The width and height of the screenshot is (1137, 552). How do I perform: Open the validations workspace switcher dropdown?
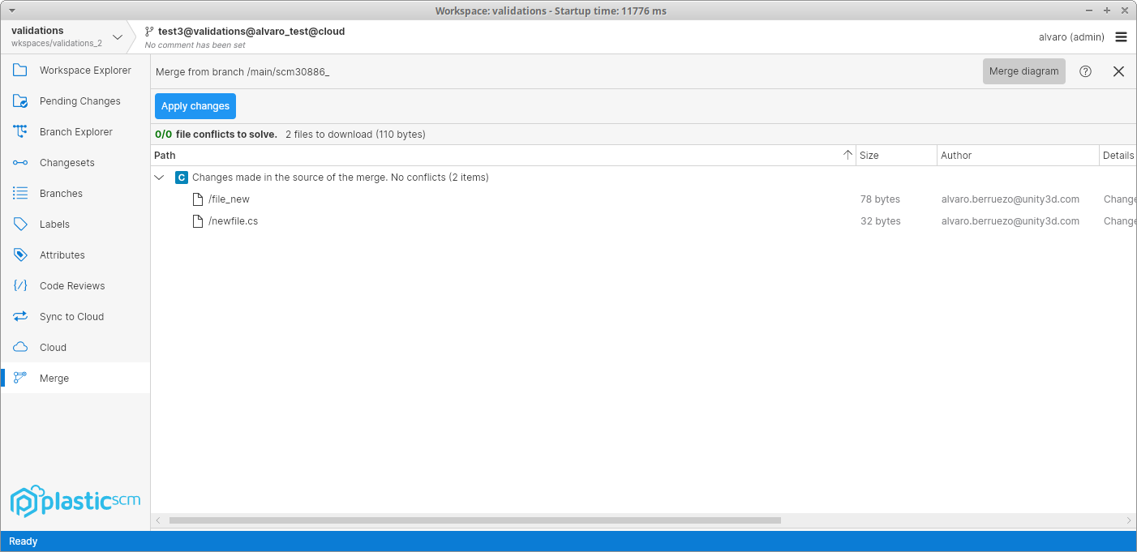[x=117, y=36]
